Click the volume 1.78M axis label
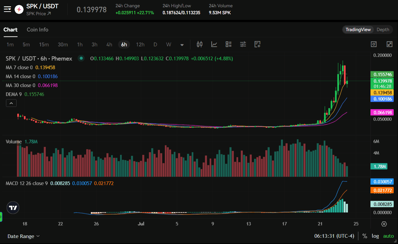The height and width of the screenshot is (244, 398). tap(380, 167)
